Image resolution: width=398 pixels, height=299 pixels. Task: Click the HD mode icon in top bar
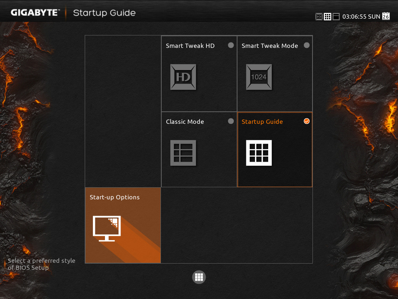(x=319, y=17)
